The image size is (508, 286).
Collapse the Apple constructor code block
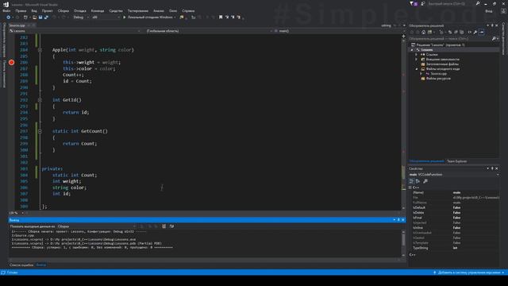(40, 50)
